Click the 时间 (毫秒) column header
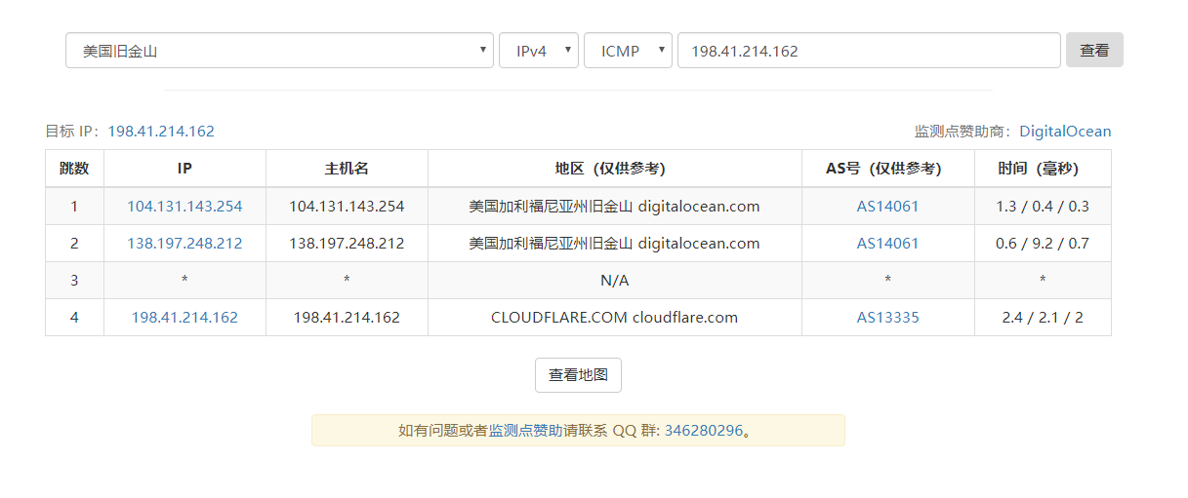Image resolution: width=1188 pixels, height=498 pixels. coord(1042,169)
